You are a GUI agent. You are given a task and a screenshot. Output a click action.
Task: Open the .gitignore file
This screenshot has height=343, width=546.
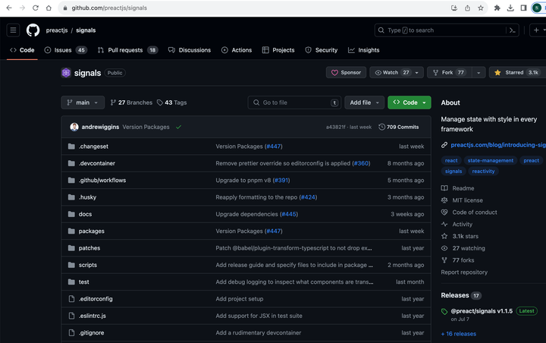click(91, 333)
